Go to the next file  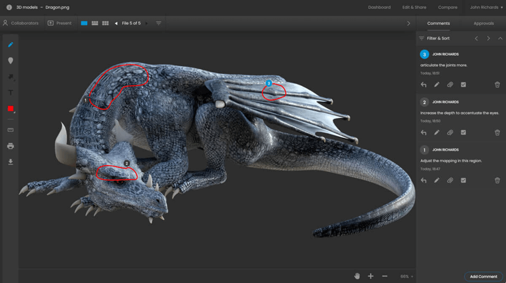pyautogui.click(x=146, y=23)
